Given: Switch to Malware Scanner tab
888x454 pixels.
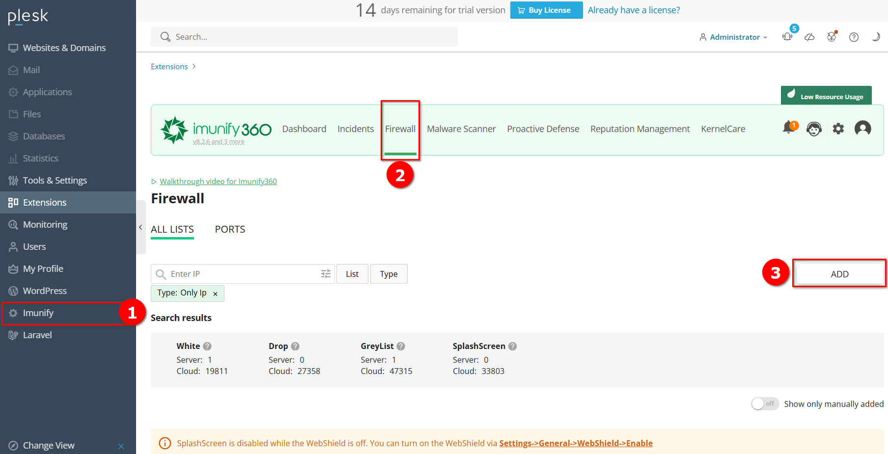Looking at the screenshot, I should 461,129.
